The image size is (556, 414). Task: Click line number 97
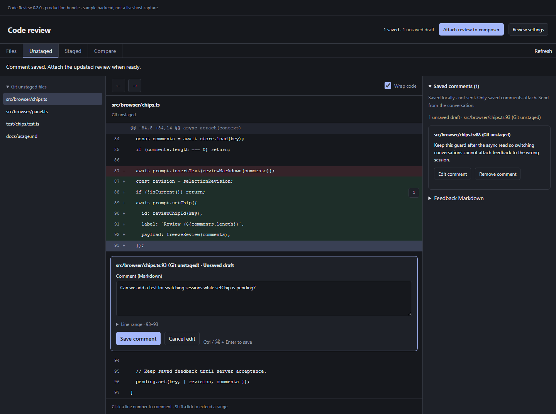coord(117,393)
